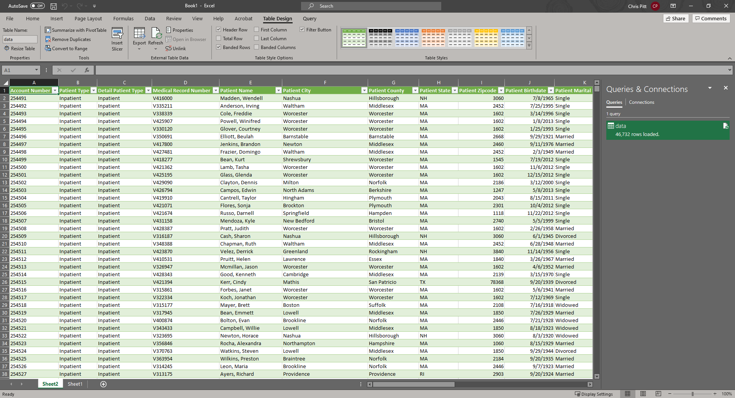
Task: Open the Patient City filter dropdown
Action: (364, 91)
